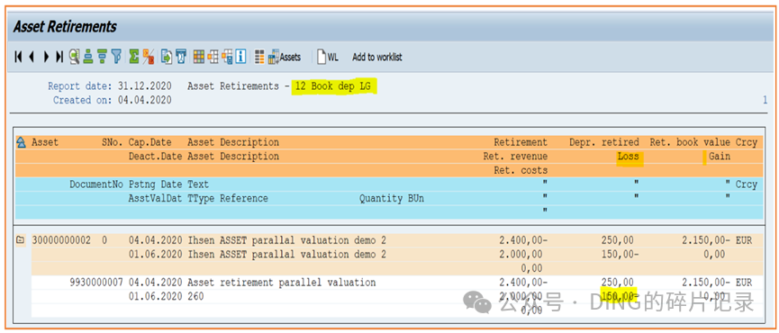Image resolution: width=779 pixels, height=333 pixels.
Task: Click the Quantity header label
Action: tap(381, 199)
